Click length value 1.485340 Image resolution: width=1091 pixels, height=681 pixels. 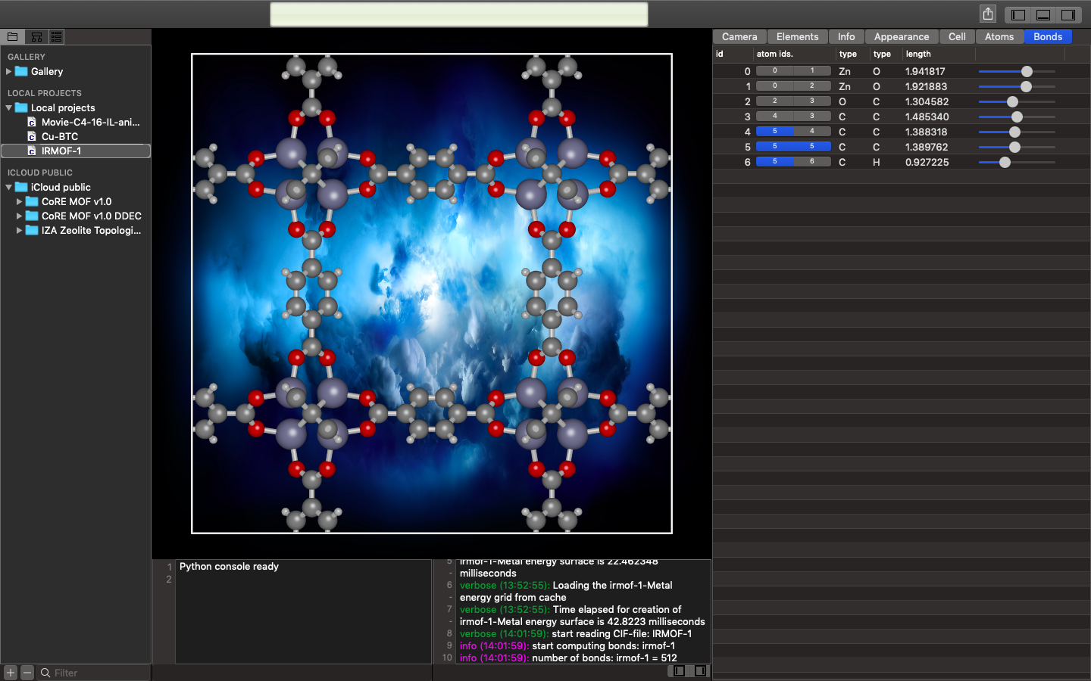pos(927,117)
